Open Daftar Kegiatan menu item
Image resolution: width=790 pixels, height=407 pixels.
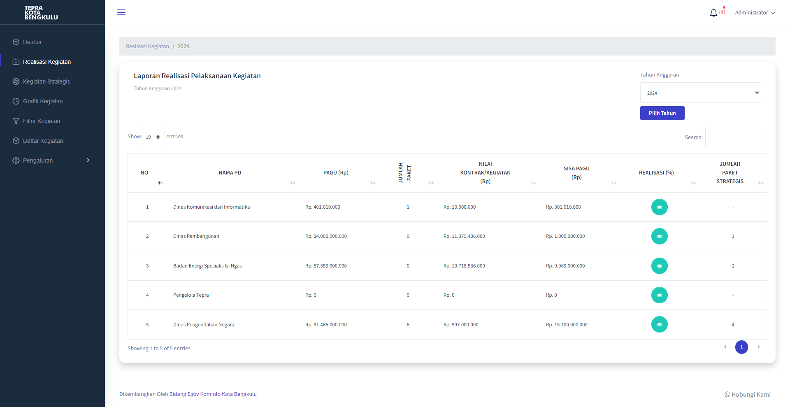pos(52,141)
